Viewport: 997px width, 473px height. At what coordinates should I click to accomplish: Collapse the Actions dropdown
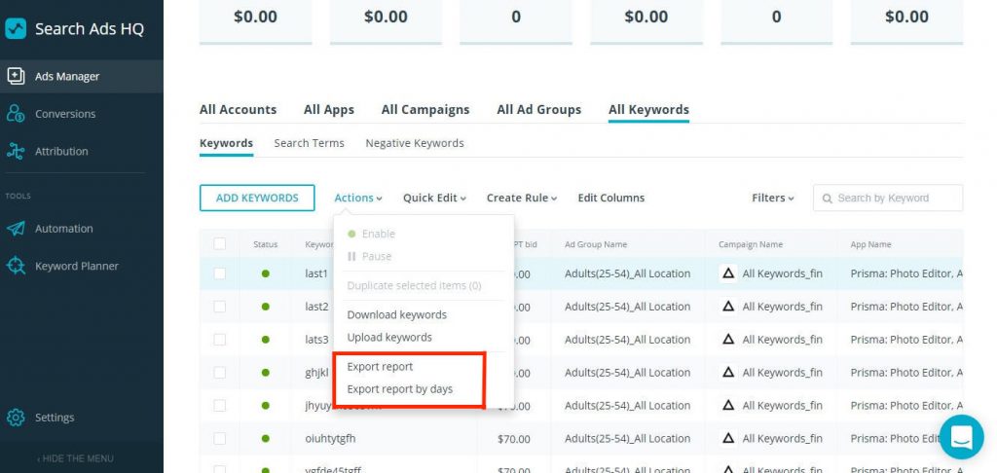click(x=358, y=198)
